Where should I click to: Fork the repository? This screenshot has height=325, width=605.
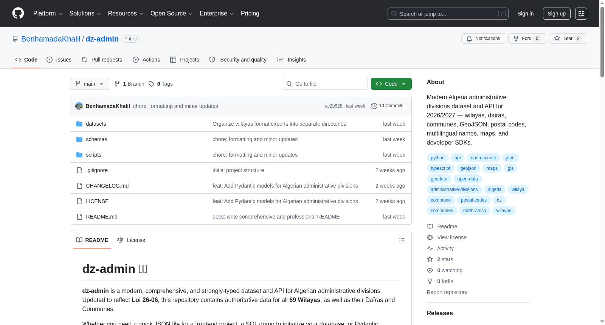tap(527, 39)
